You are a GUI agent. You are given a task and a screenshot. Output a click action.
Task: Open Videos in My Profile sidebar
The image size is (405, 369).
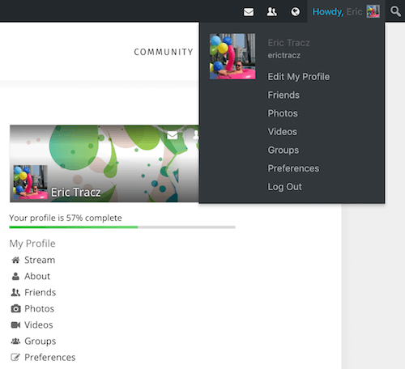click(x=39, y=324)
